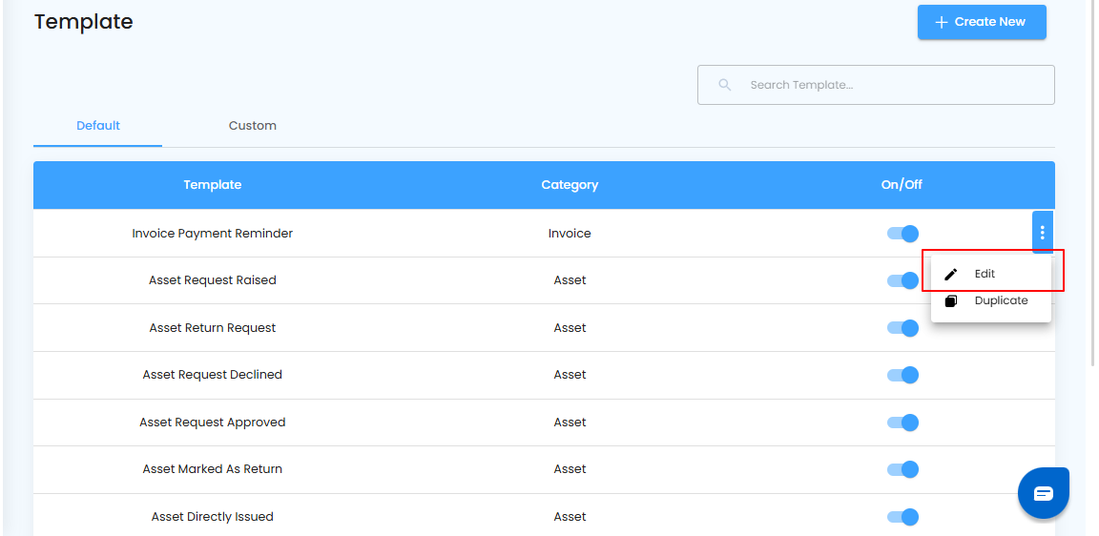
Task: Switch off Asset Marked As Return
Action: [902, 469]
